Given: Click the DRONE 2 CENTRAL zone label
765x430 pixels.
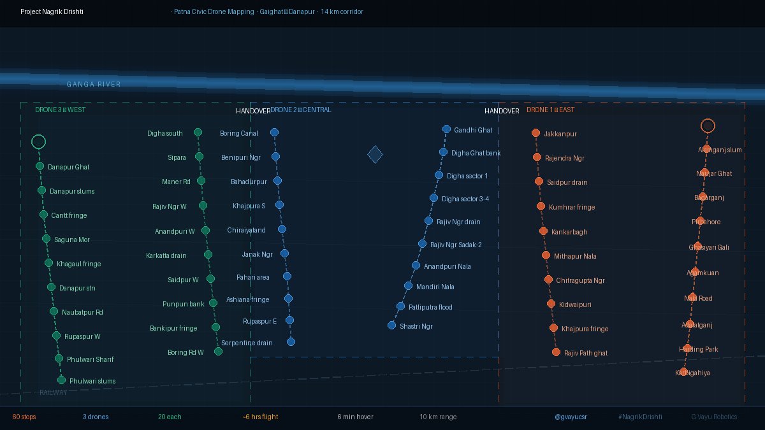Looking at the screenshot, I should click(301, 110).
